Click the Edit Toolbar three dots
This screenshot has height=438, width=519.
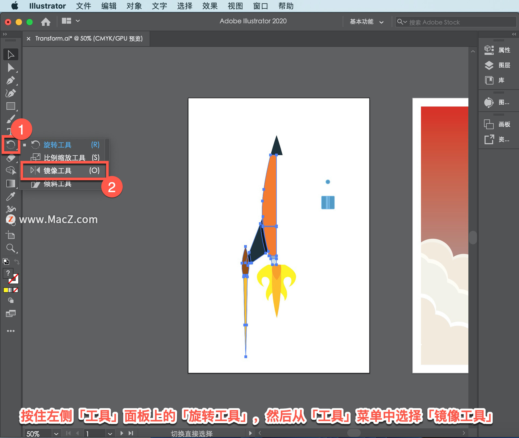click(11, 331)
